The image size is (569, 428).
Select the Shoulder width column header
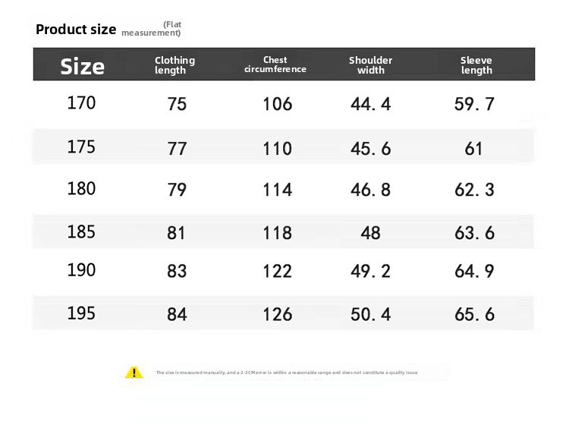370,65
